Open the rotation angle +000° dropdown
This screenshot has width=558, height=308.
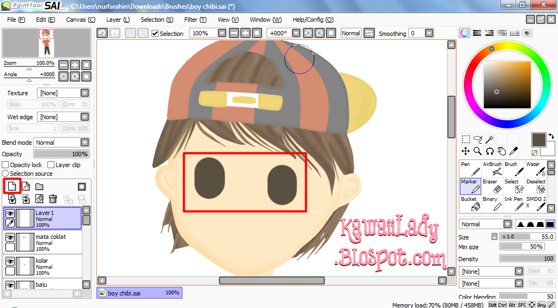coord(296,33)
